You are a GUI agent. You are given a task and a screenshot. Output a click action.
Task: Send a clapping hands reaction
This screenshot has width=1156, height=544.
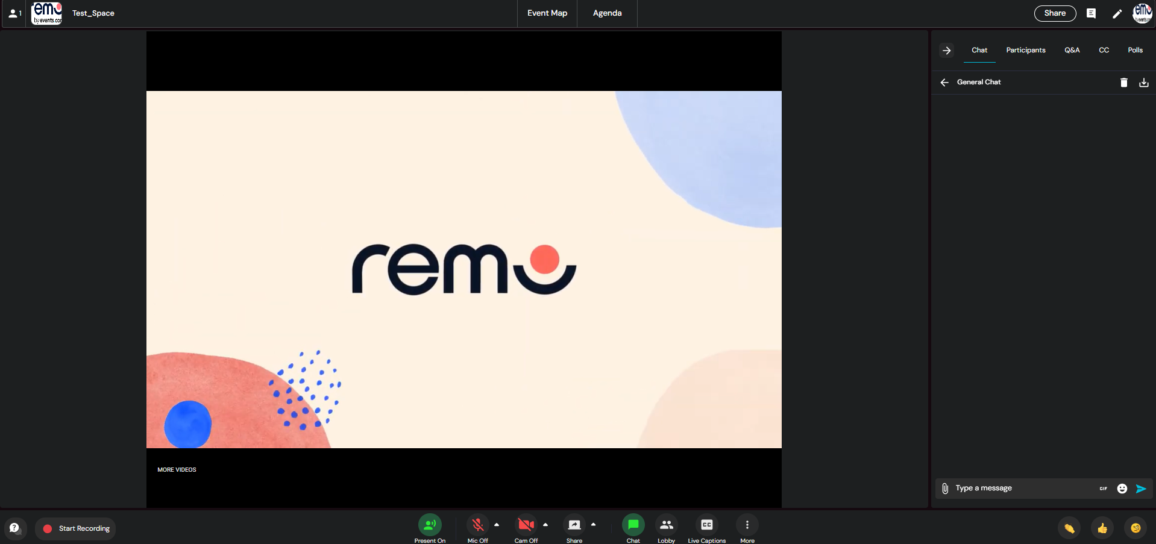pos(1069,528)
